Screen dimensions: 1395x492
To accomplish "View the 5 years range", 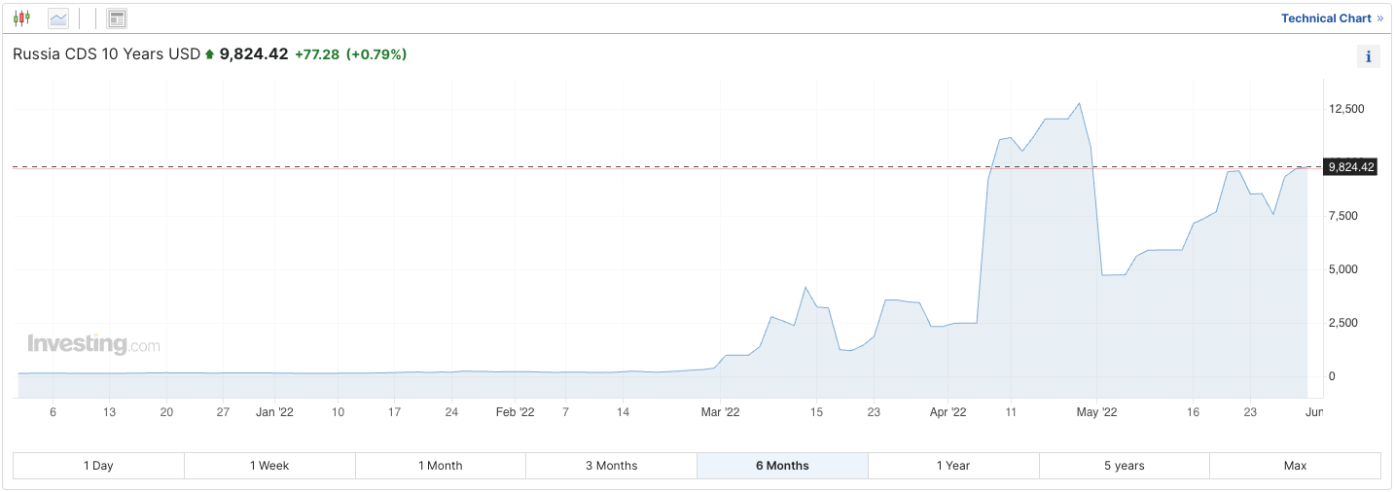I will pos(1124,466).
